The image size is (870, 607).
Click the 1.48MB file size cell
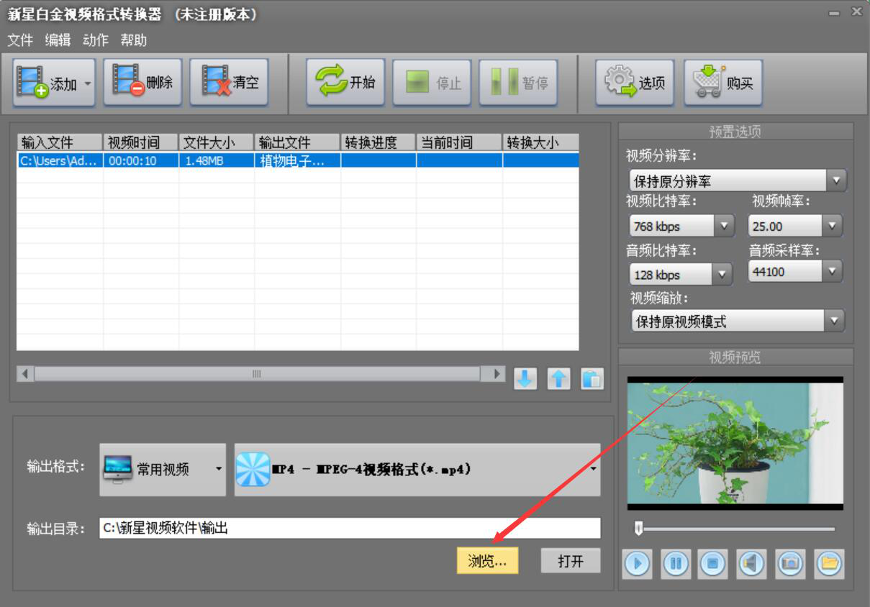[x=217, y=160]
